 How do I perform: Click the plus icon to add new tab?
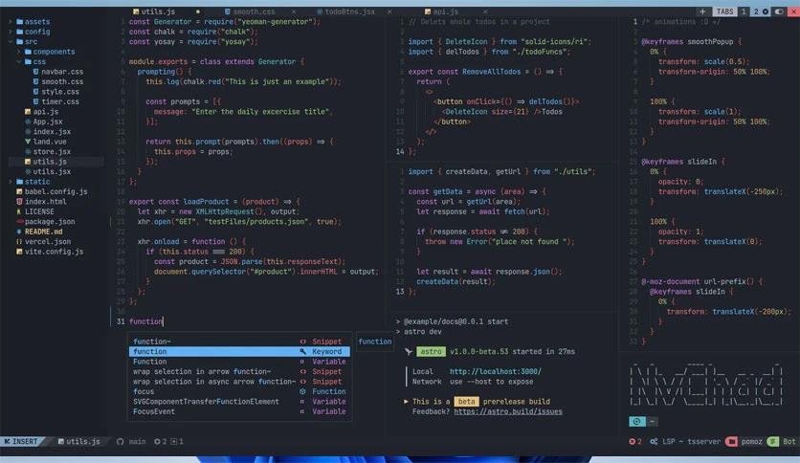pyautogui.click(x=703, y=11)
